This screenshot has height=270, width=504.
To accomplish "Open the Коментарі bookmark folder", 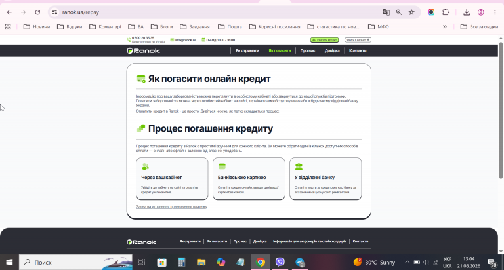I will 105,27.
